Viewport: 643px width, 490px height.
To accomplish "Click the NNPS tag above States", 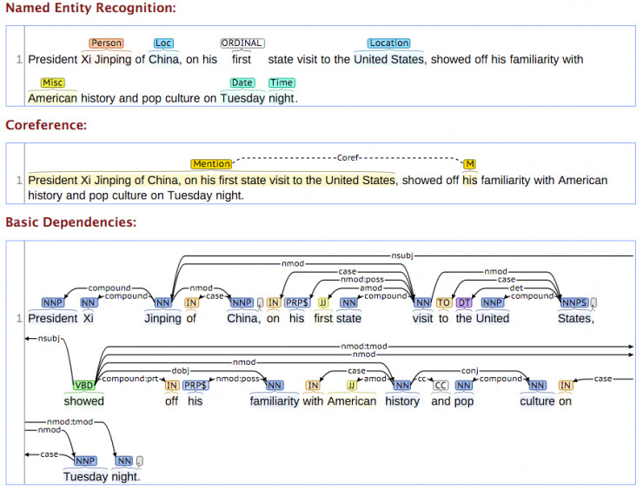I will [574, 302].
